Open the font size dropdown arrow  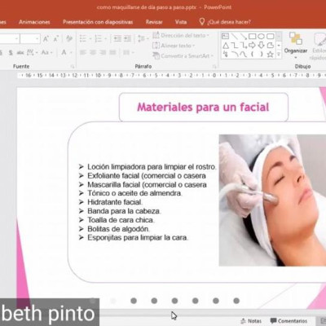click(37, 39)
